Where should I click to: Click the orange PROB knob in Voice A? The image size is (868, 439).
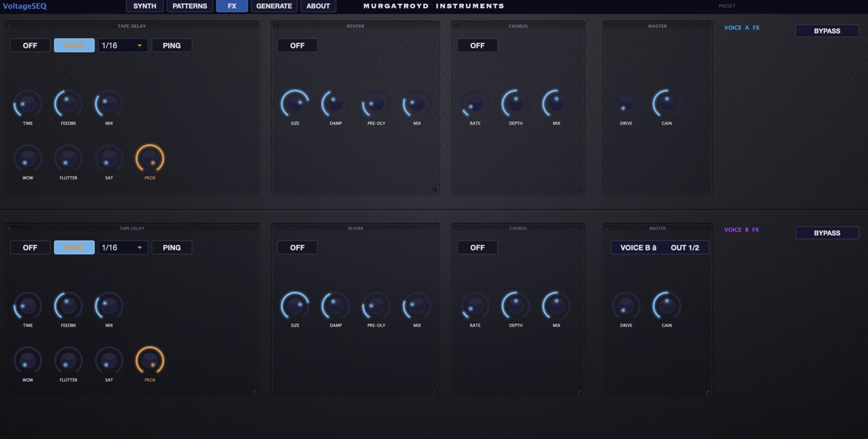click(x=150, y=158)
